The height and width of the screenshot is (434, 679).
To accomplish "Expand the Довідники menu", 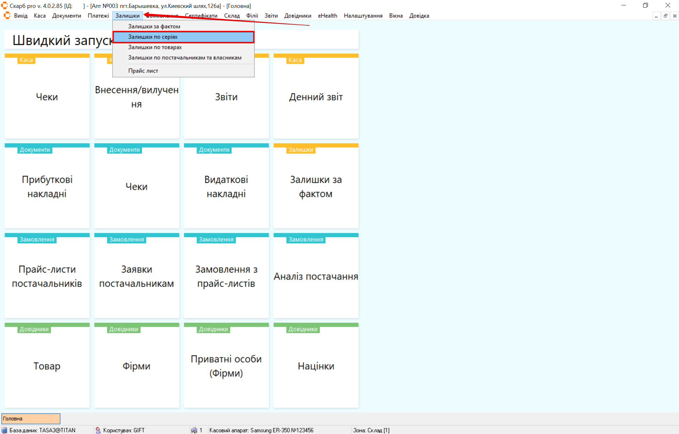I will [298, 16].
